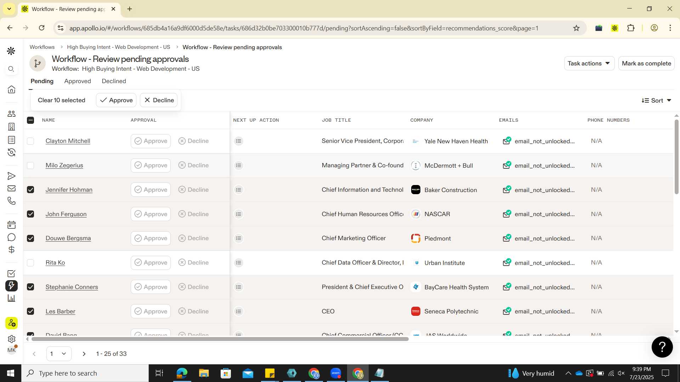Open the Meetings calendar icon in sidebar

click(11, 225)
